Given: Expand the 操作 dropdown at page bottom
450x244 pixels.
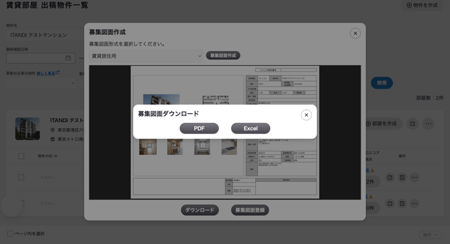Looking at the screenshot, I should (431, 235).
